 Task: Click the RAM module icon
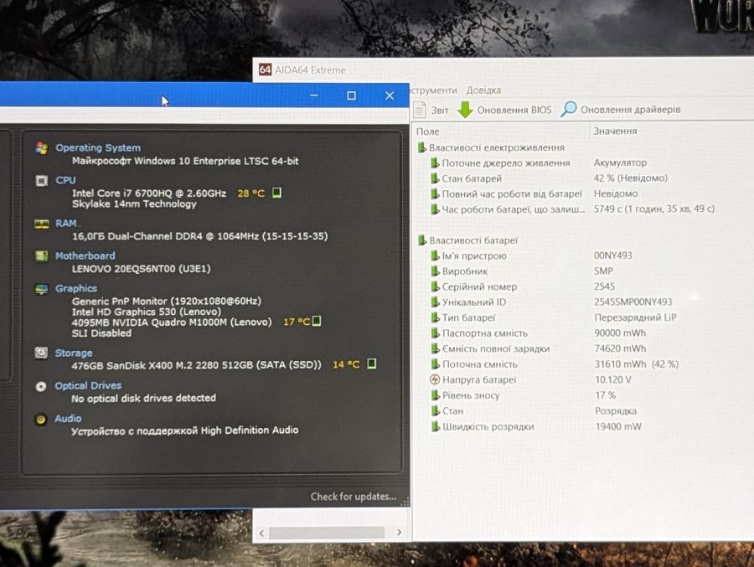[42, 224]
